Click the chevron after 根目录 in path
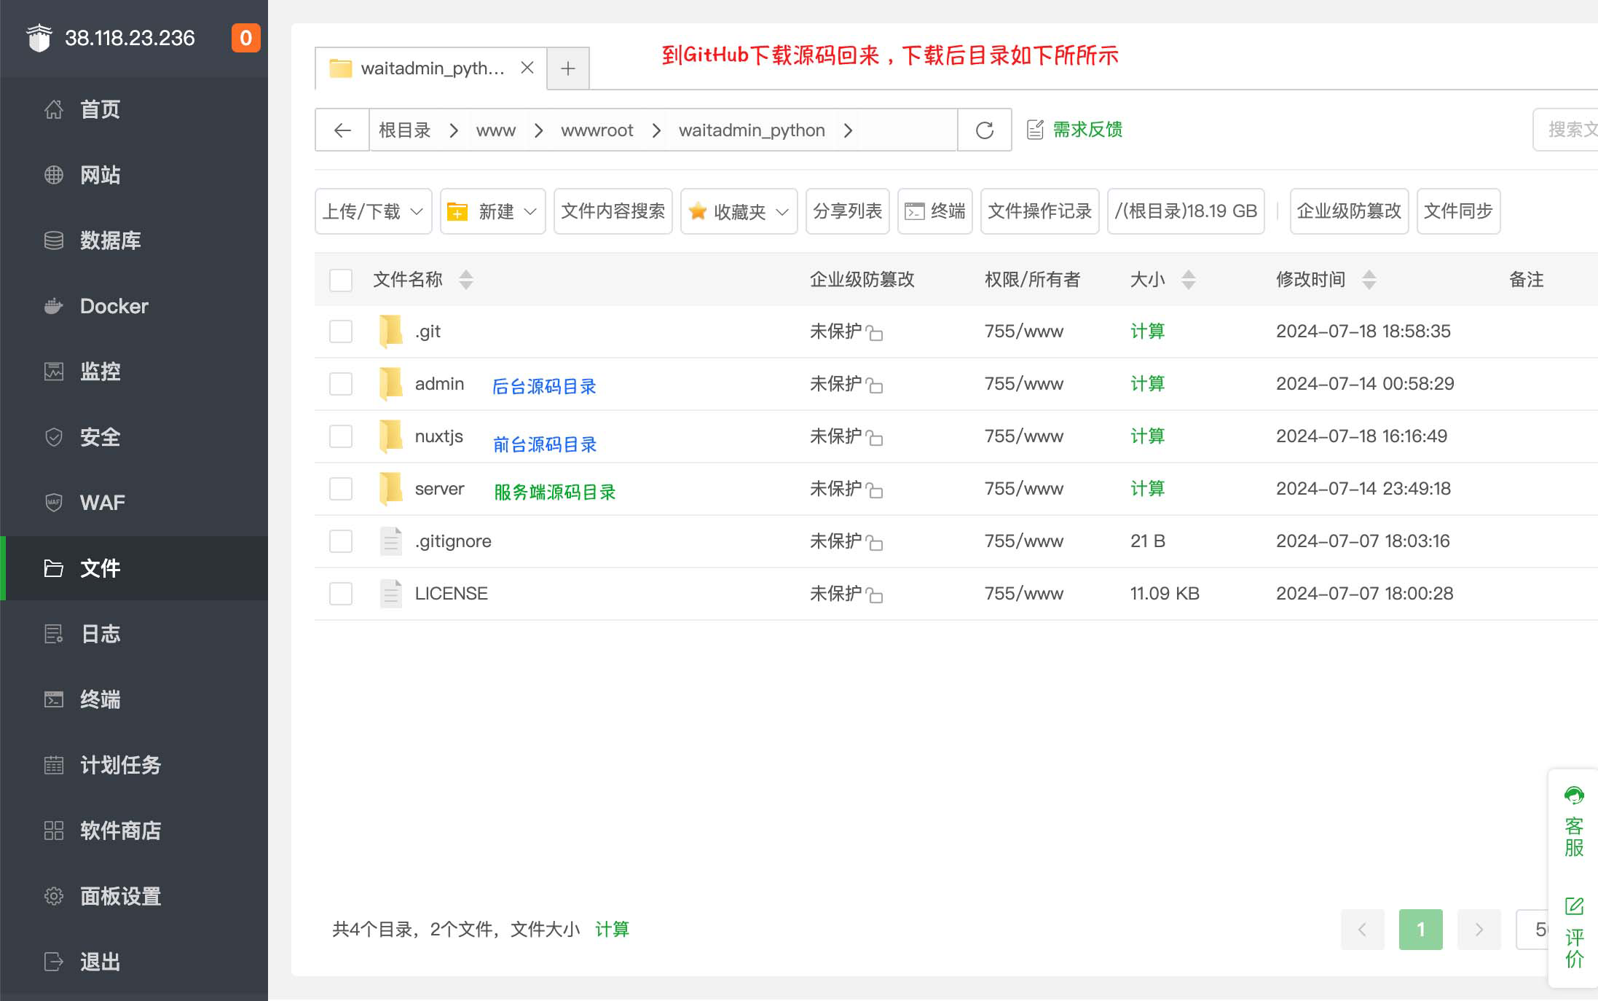This screenshot has width=1598, height=1001. (454, 130)
